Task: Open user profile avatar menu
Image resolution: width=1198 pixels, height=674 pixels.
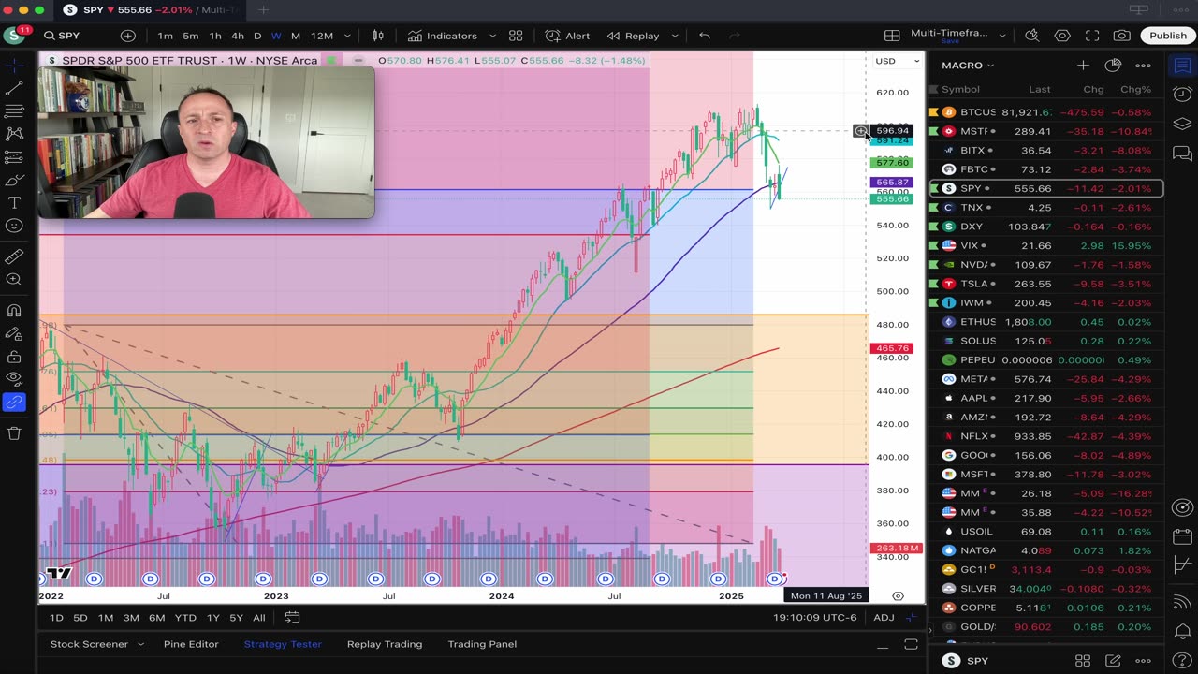Action: point(14,36)
